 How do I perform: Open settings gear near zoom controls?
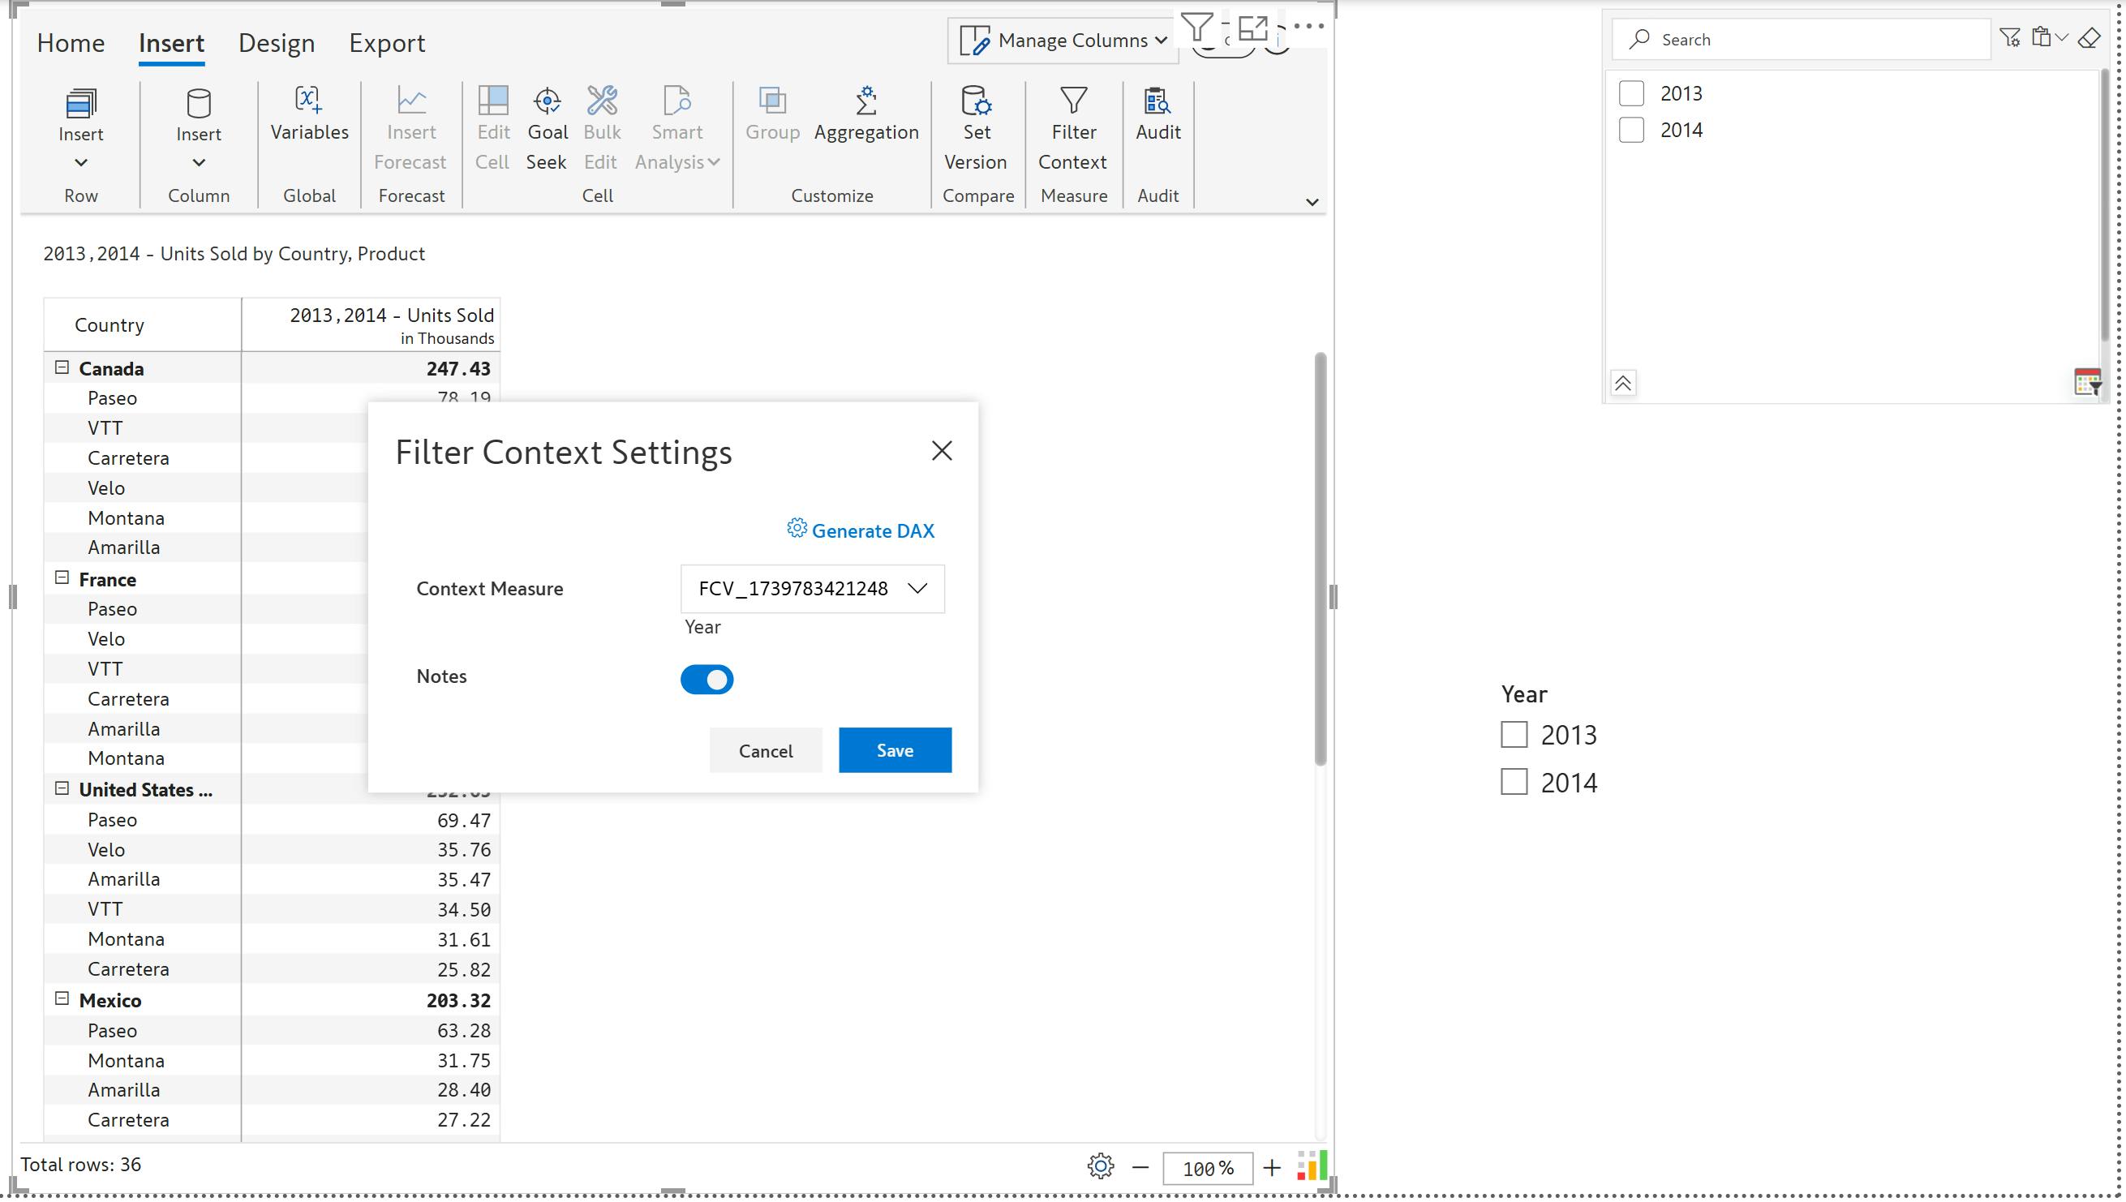pos(1100,1166)
